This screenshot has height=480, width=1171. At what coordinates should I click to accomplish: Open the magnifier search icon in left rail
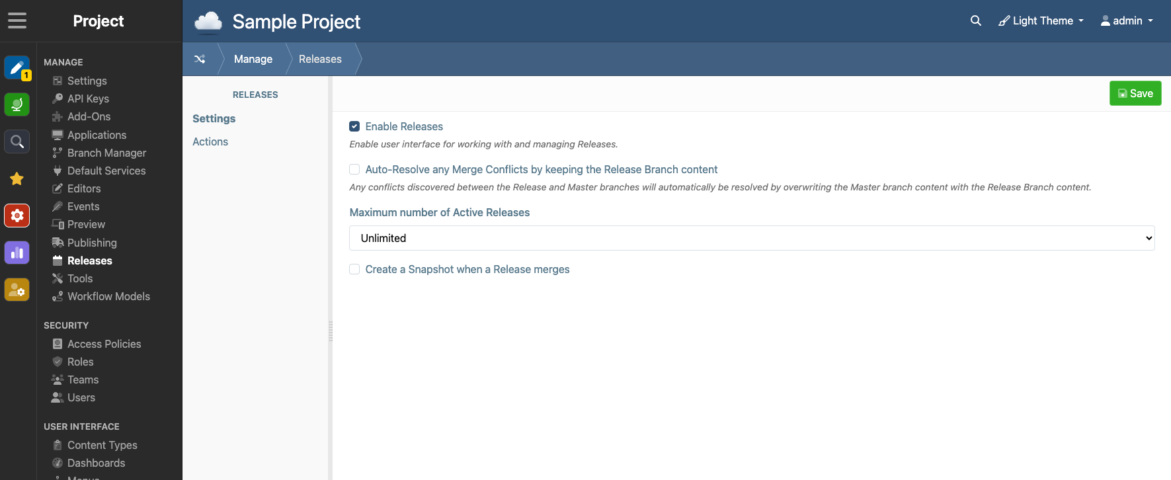pyautogui.click(x=17, y=141)
